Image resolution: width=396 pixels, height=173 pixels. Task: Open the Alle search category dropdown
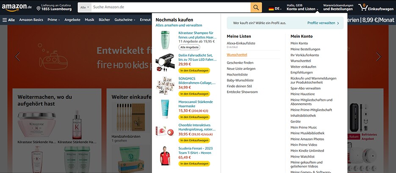click(x=84, y=8)
